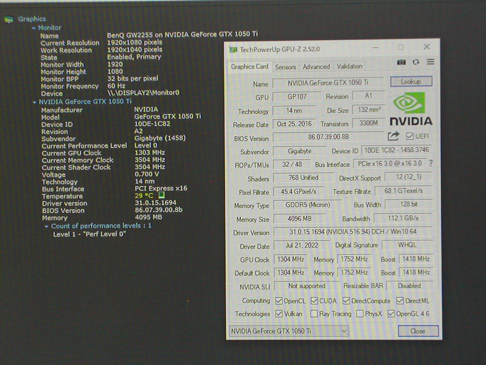The image size is (486, 365).
Task: Click the Memory Size value 4096 MB
Action: point(300,219)
